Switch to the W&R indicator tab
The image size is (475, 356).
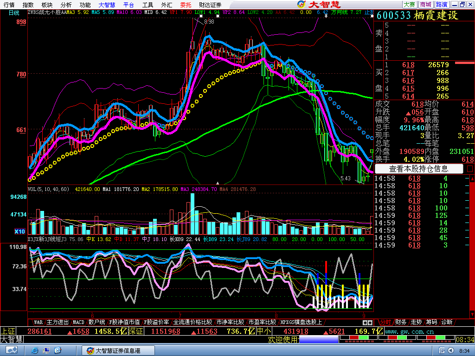38,322
